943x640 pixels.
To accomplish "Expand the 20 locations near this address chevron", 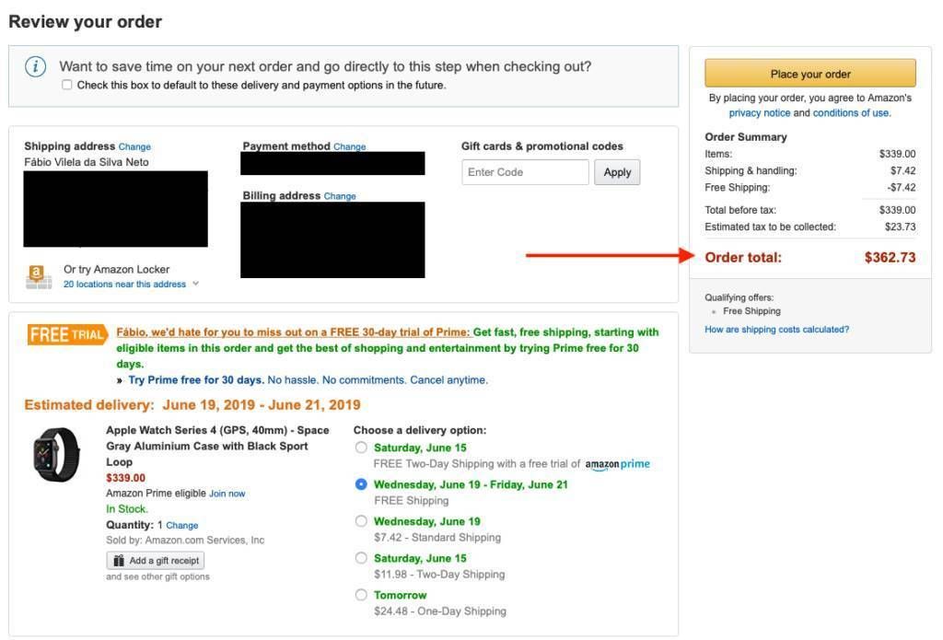I will [x=195, y=284].
